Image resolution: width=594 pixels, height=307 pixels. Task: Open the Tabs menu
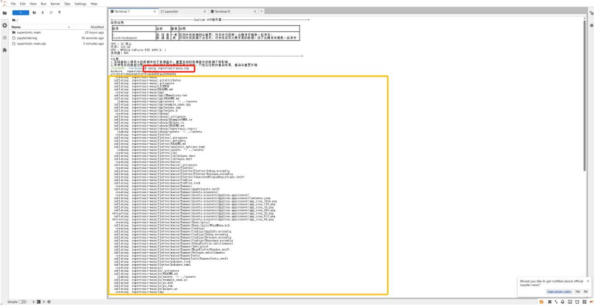coord(67,3)
